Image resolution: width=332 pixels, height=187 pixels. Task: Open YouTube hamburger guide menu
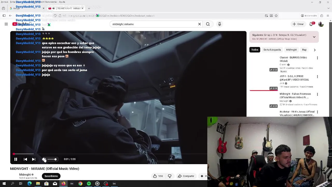pyautogui.click(x=6, y=24)
